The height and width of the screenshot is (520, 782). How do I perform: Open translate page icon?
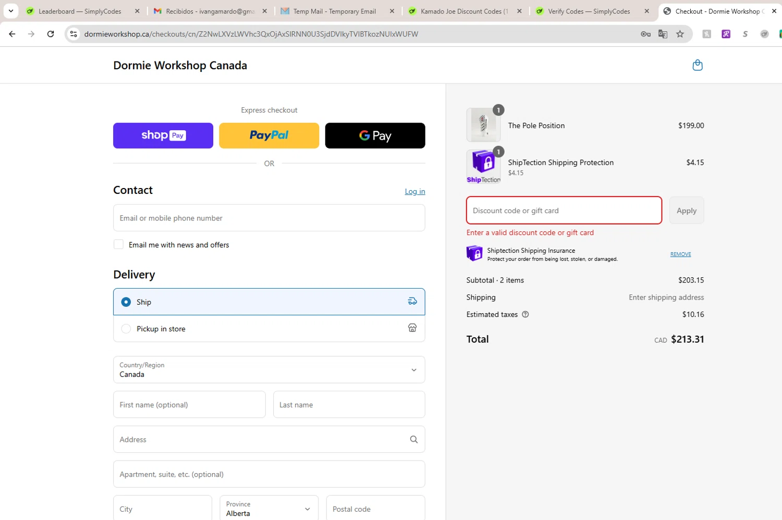click(663, 34)
